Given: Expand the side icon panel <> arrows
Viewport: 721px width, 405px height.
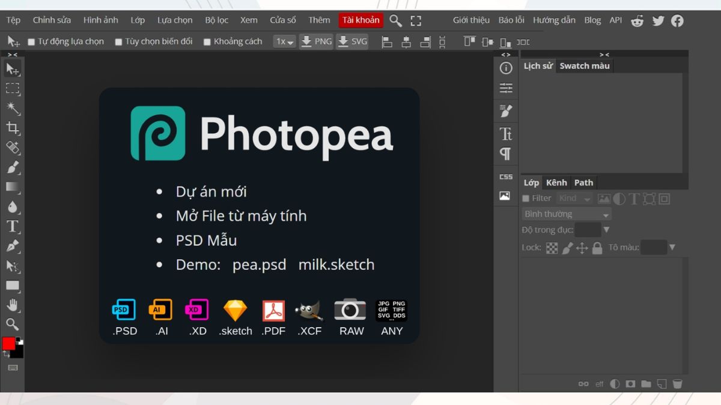Looking at the screenshot, I should click(x=506, y=55).
